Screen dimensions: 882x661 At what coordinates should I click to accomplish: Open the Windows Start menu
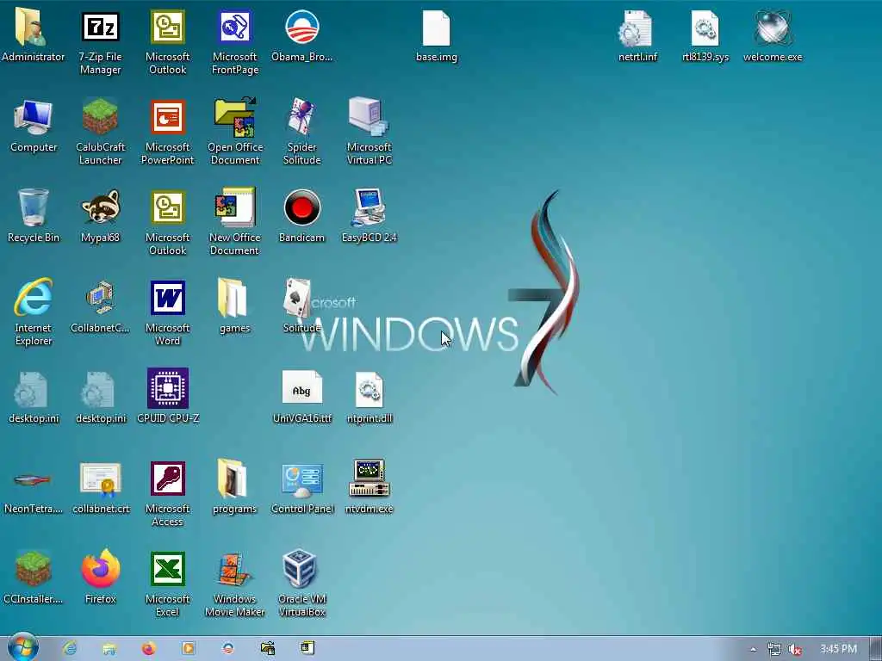point(22,647)
